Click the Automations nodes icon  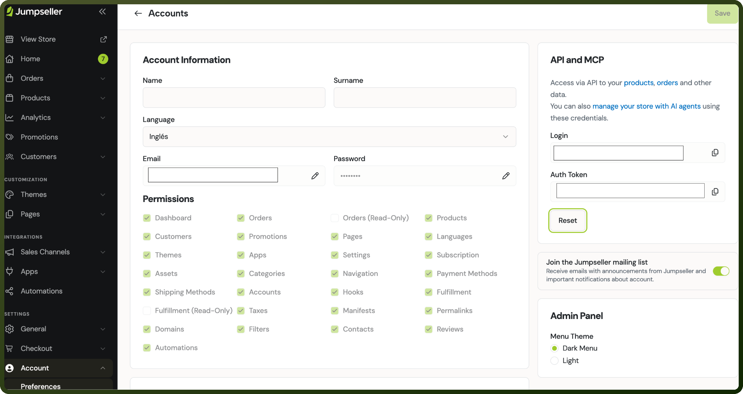(10, 291)
